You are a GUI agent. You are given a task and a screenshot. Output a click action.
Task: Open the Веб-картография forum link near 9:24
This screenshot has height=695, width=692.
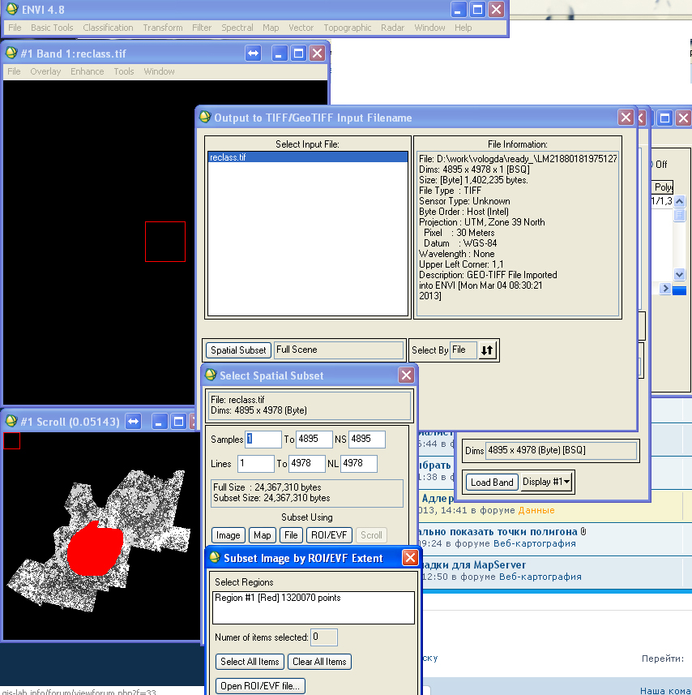pos(534,543)
